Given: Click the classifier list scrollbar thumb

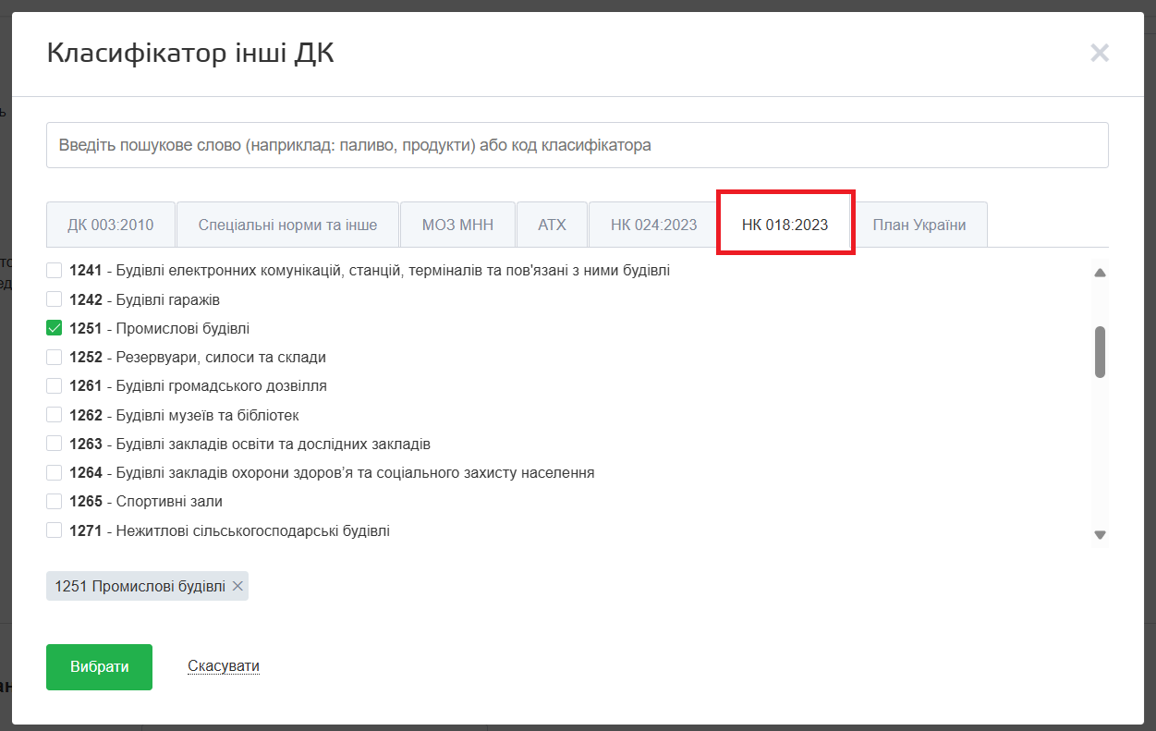Looking at the screenshot, I should pos(1100,351).
